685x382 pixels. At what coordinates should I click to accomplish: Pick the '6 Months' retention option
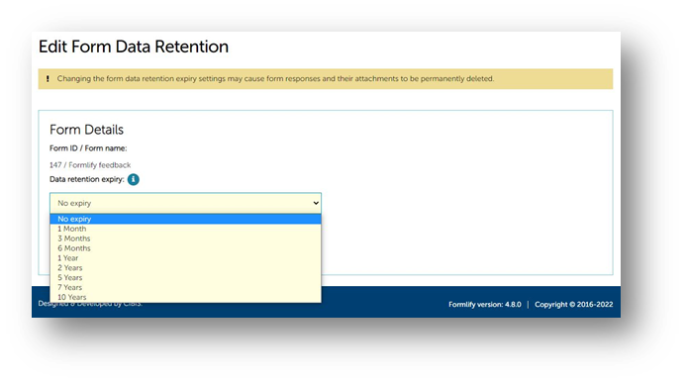186,248
